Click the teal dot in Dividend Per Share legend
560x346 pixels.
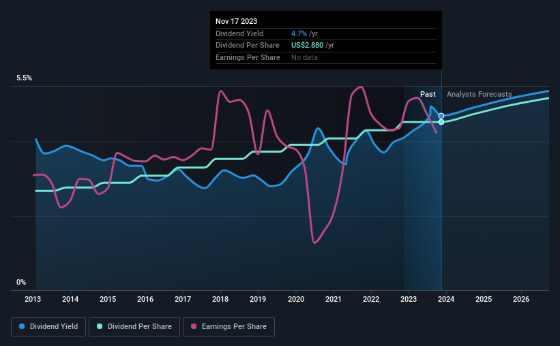point(100,326)
